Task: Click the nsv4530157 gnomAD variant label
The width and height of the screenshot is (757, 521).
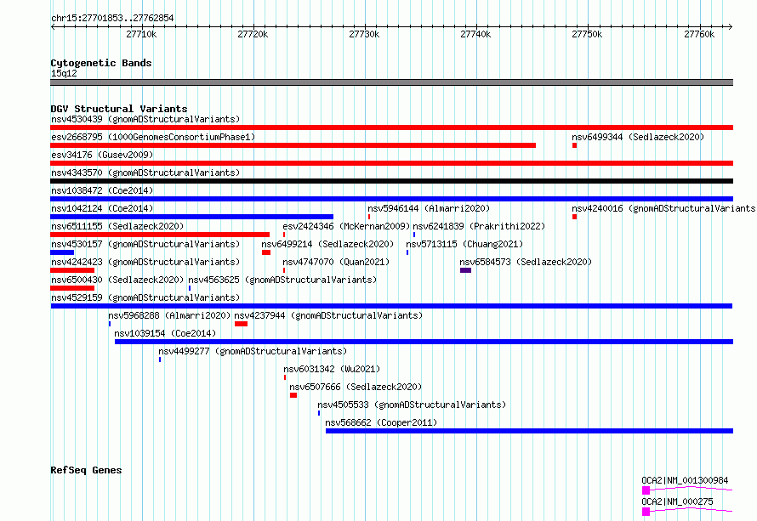Action: point(145,244)
